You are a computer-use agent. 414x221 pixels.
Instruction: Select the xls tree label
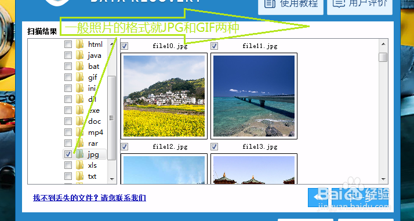(92, 165)
